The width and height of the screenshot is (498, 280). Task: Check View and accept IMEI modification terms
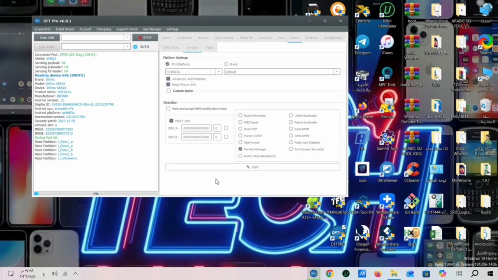(168, 109)
